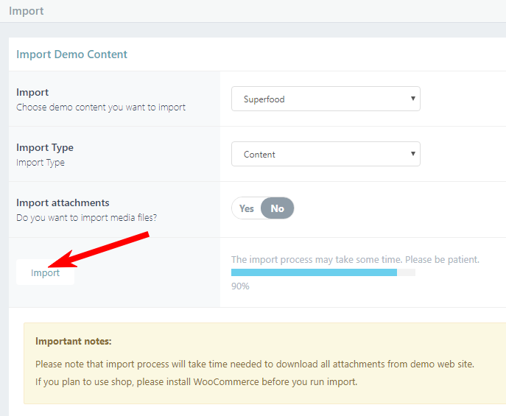Click the Import attachments label
Screen dimensions: 506x416
point(63,202)
